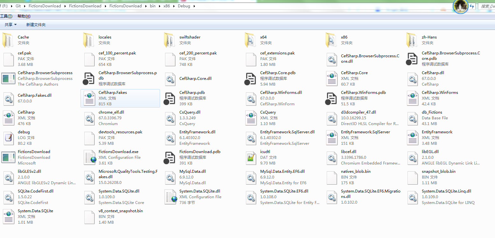
Task: Click the Debug breadcrumb segment
Action: pyautogui.click(x=184, y=6)
